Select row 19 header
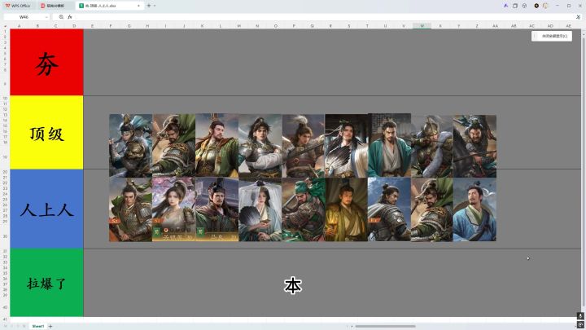 (5, 157)
